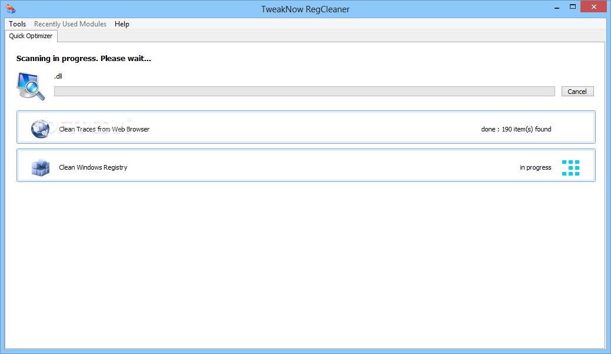Viewport: 611px width, 354px height.
Task: Open the Recently Used Modules menu
Action: click(x=70, y=23)
